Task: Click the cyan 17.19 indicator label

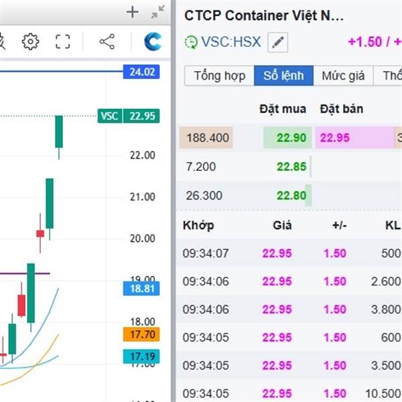Action: click(141, 356)
